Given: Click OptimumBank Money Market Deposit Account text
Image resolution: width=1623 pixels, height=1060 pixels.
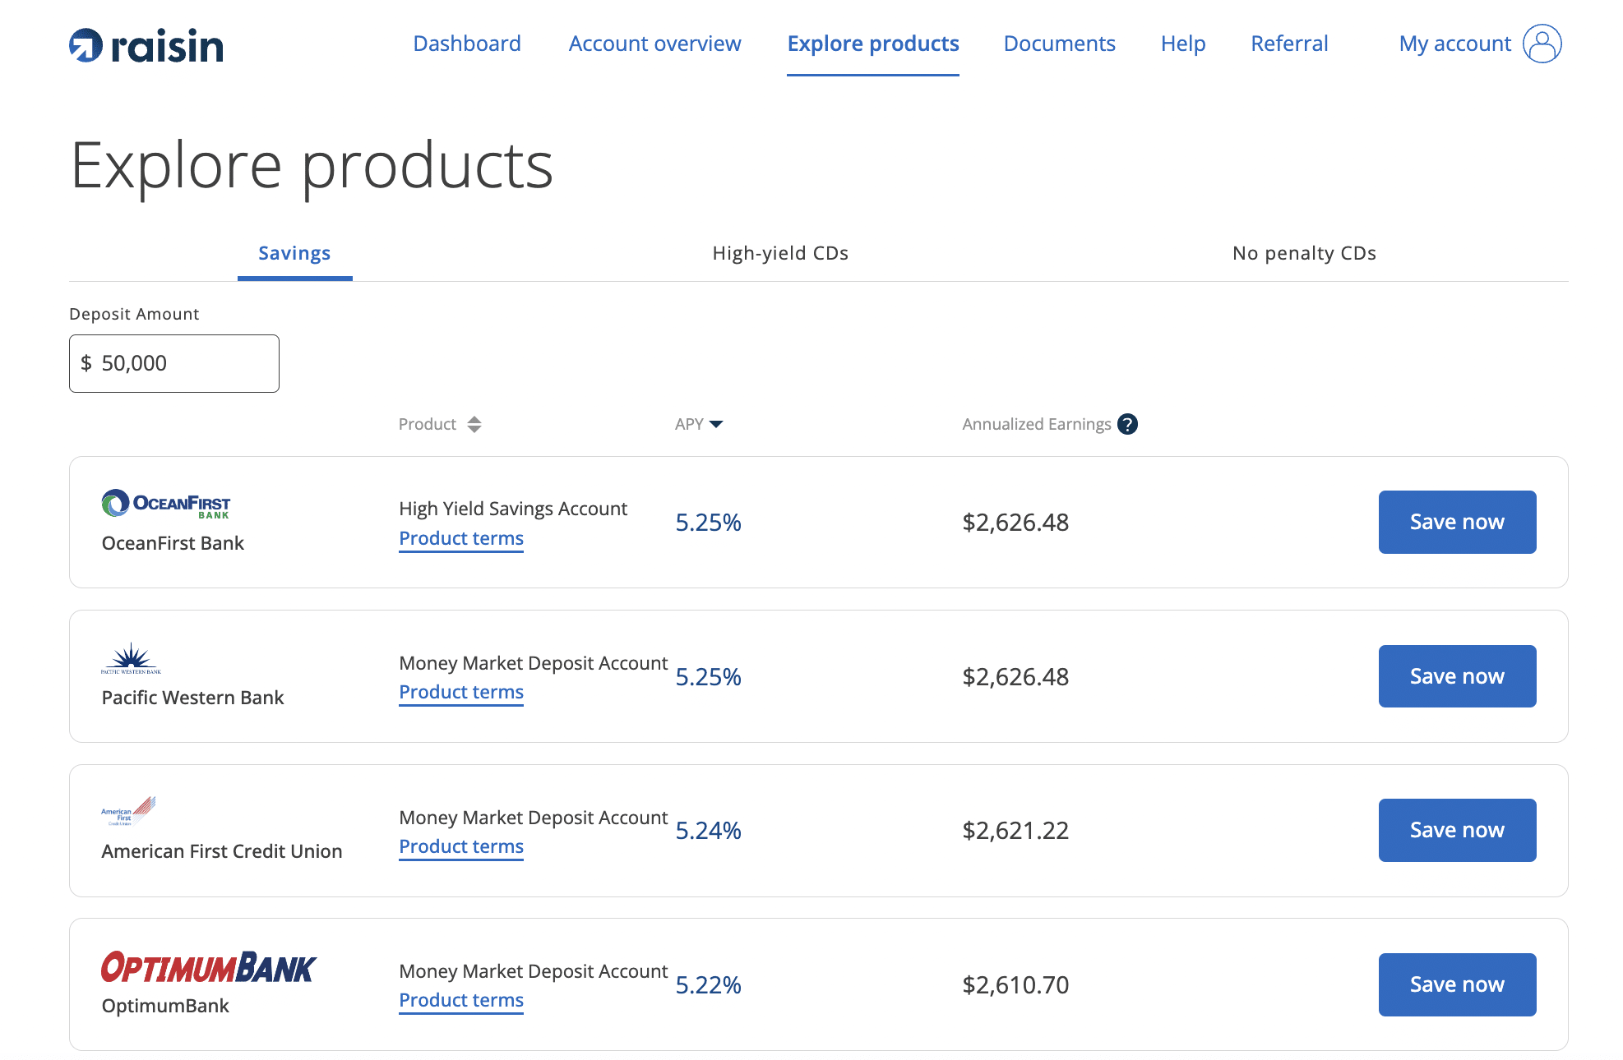Looking at the screenshot, I should 533,971.
